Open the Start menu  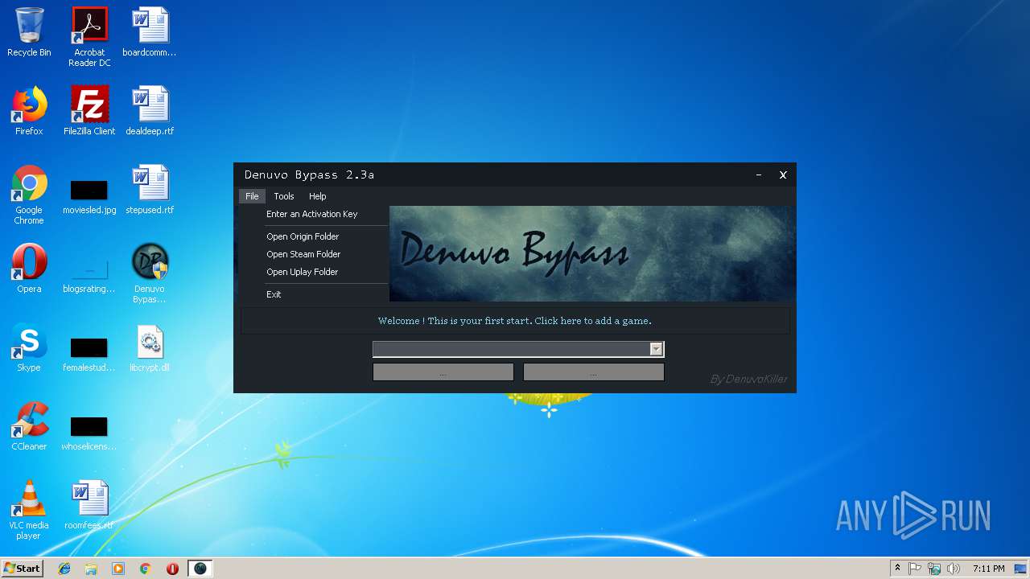pyautogui.click(x=22, y=569)
